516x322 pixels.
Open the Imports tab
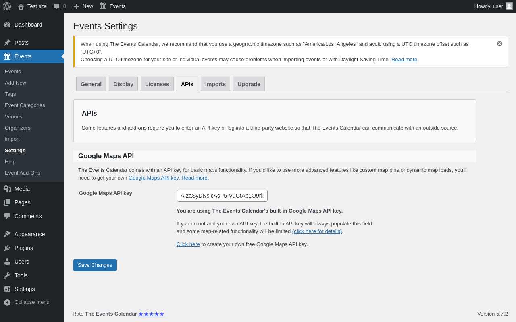point(215,84)
